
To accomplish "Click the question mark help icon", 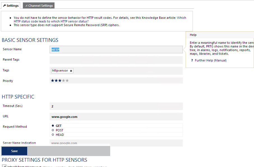I will [x=192, y=61].
